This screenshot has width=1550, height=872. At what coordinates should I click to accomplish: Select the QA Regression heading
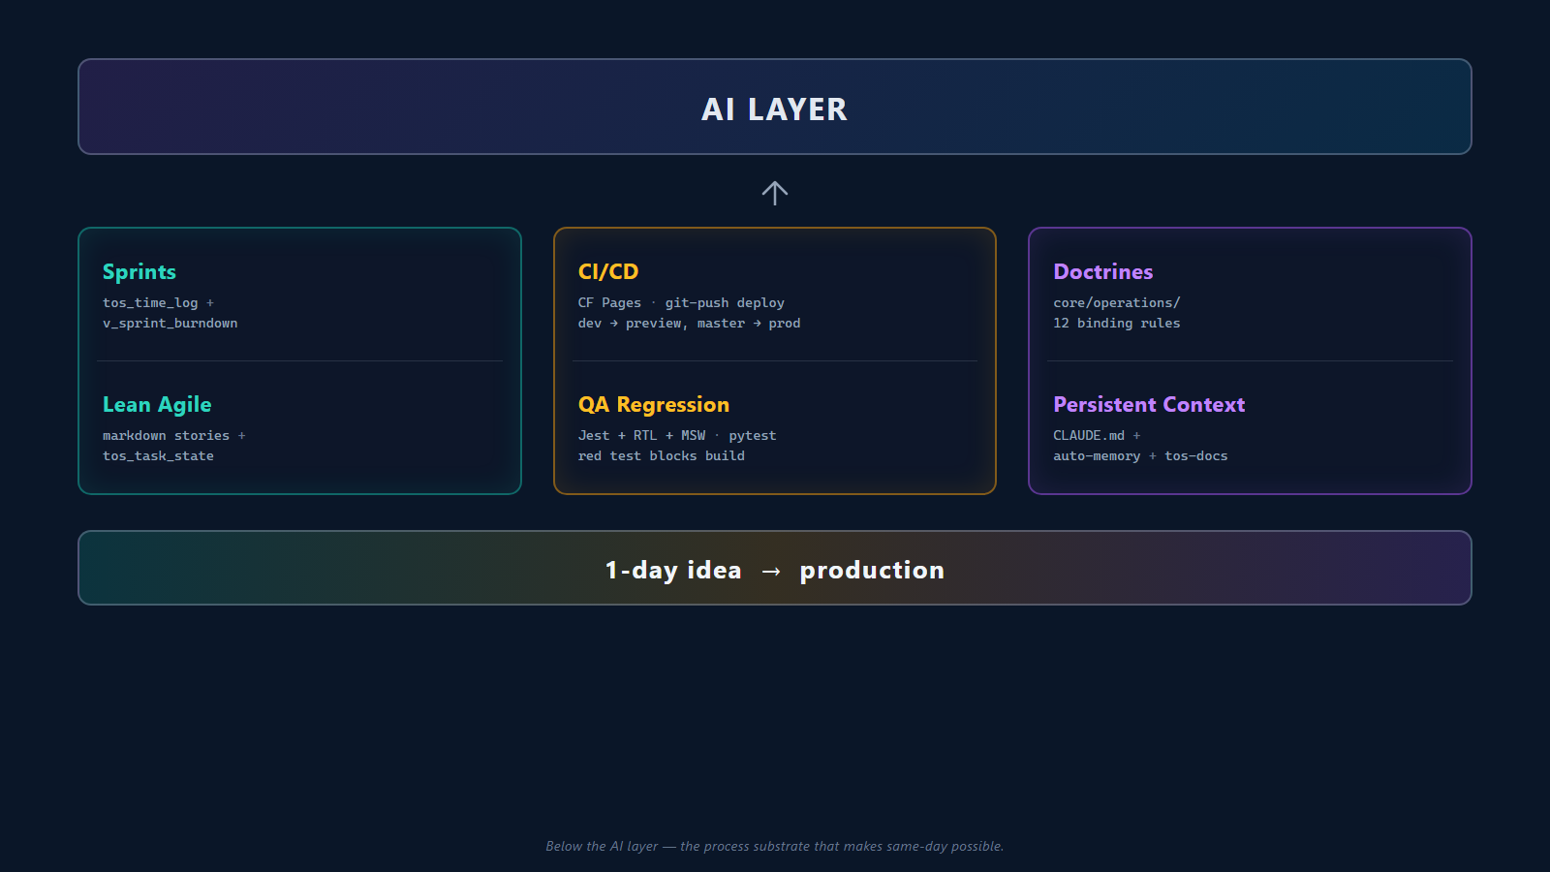coord(654,405)
